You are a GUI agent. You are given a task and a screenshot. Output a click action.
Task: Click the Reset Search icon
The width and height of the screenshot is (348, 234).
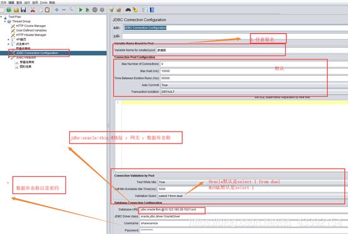135,10
